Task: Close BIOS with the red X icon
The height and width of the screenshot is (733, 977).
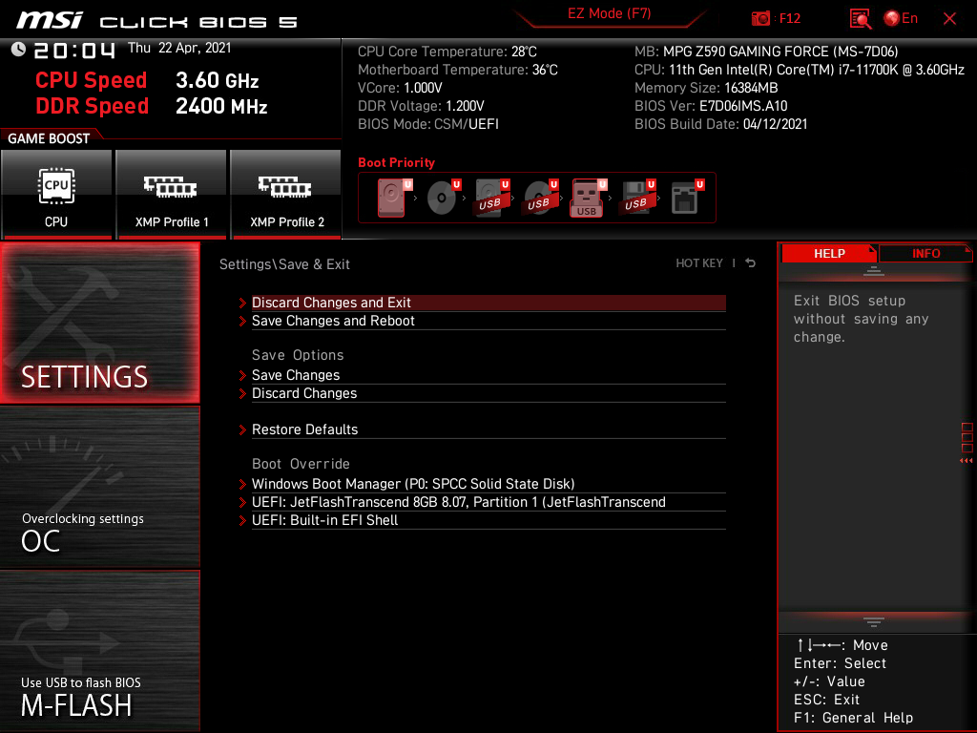Action: point(949,19)
